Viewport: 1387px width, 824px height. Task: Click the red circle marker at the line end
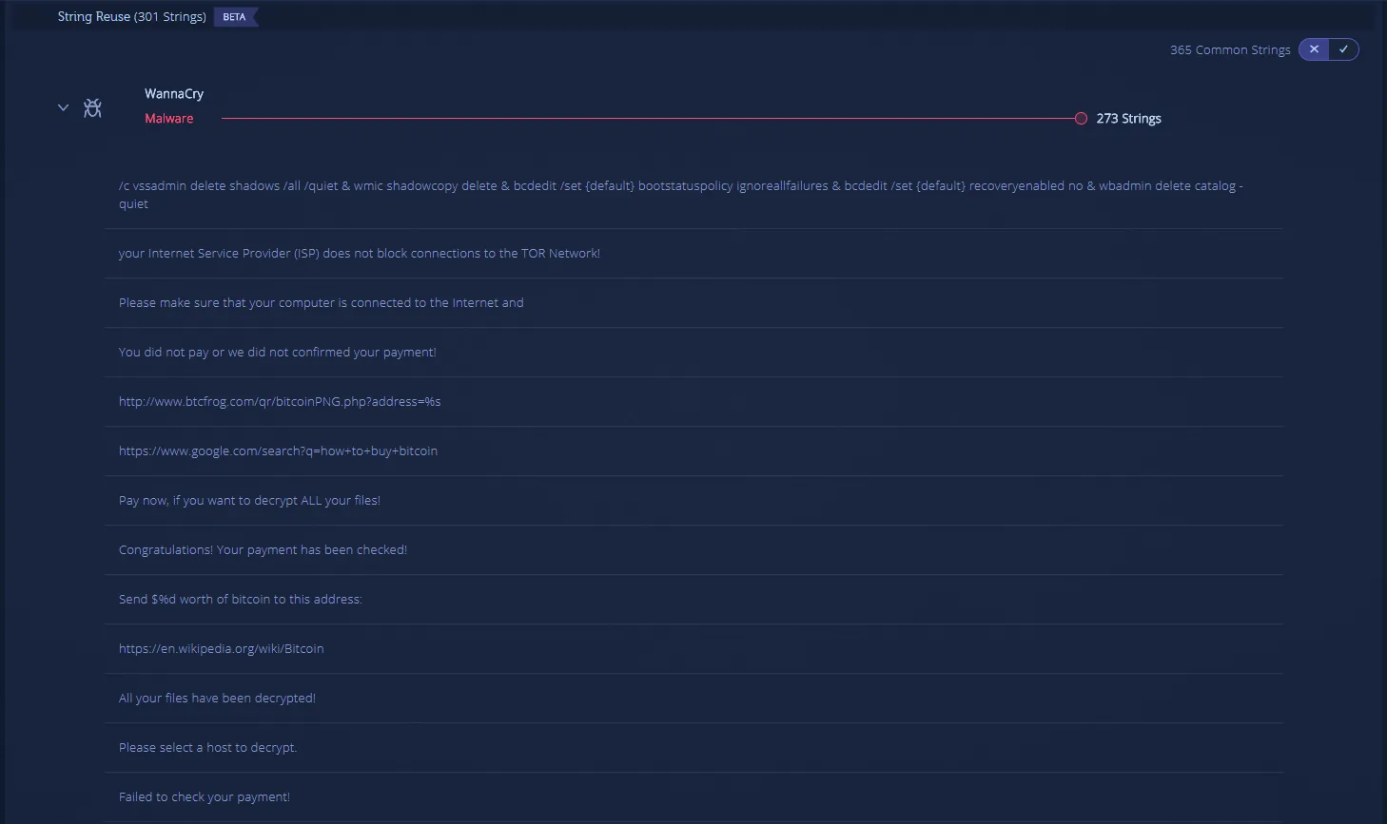pos(1081,119)
